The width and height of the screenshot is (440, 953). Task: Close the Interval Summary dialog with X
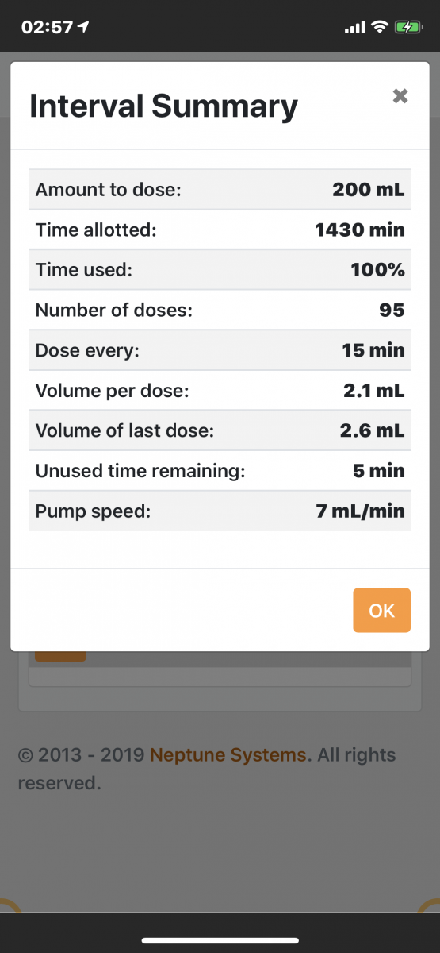[x=400, y=97]
